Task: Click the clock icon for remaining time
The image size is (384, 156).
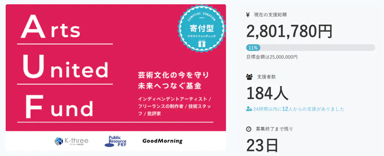Action: coord(249,129)
